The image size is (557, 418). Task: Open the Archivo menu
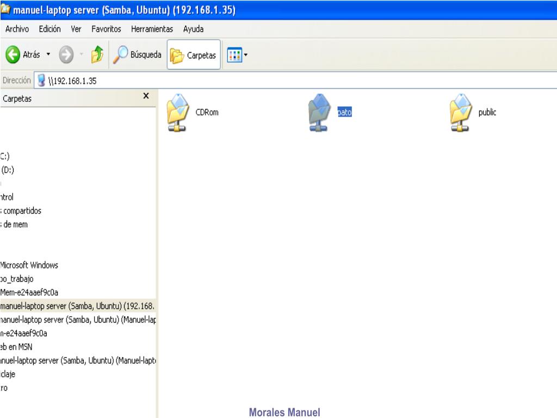(x=17, y=29)
